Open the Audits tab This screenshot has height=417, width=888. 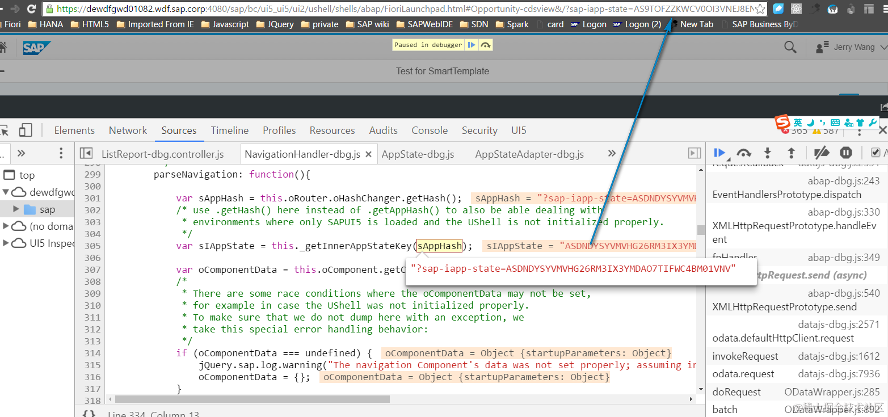click(384, 130)
